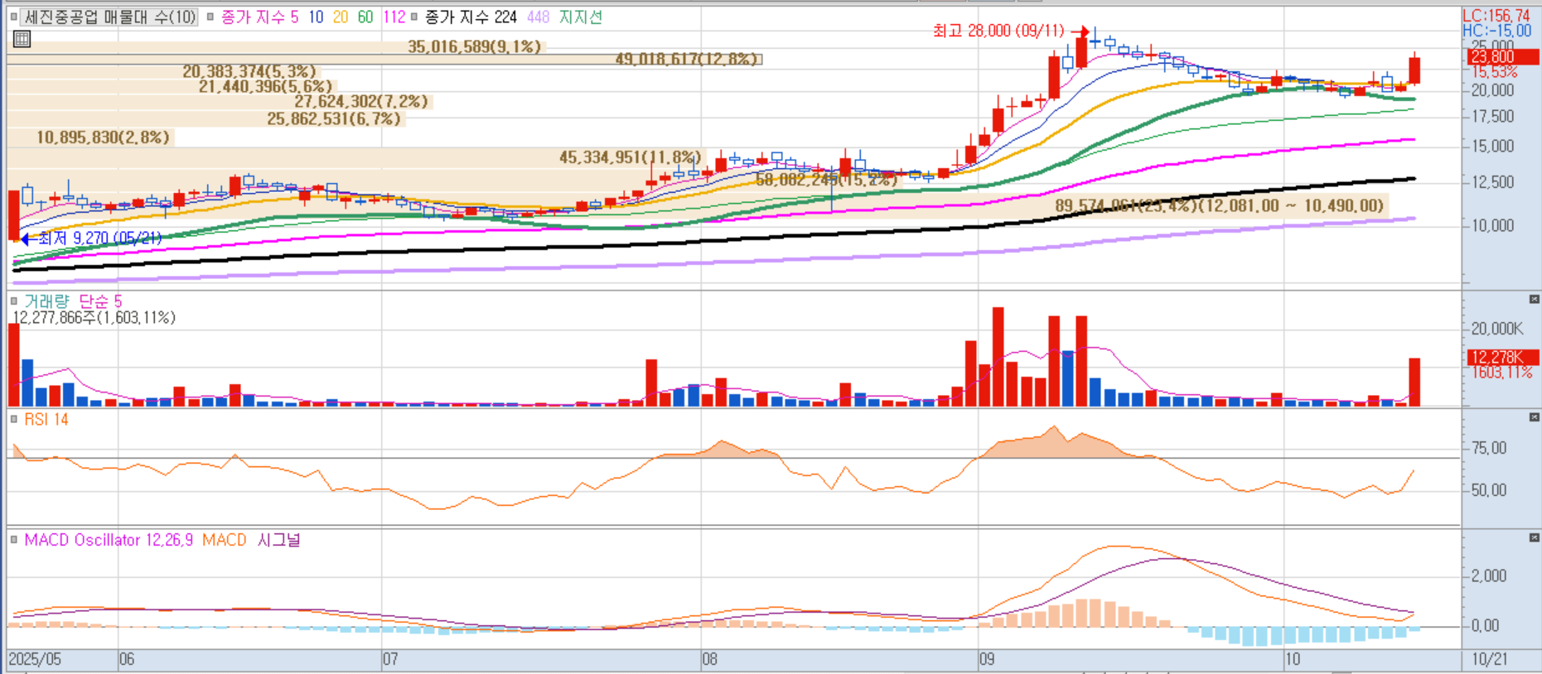
Task: Toggle square marker beside 종가 지수 224
Action: click(414, 17)
